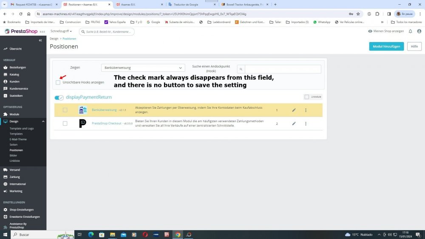This screenshot has height=239, width=425.
Task: Open Katalog in sidebar
Action: click(14, 74)
